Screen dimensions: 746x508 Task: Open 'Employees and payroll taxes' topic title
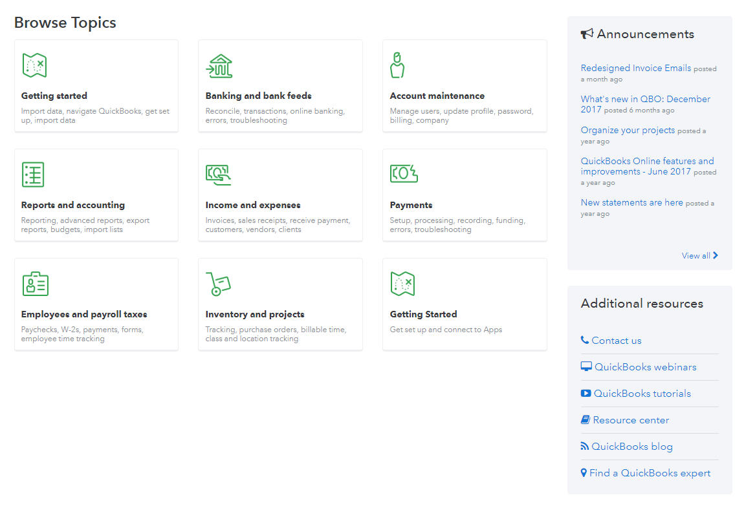click(84, 314)
